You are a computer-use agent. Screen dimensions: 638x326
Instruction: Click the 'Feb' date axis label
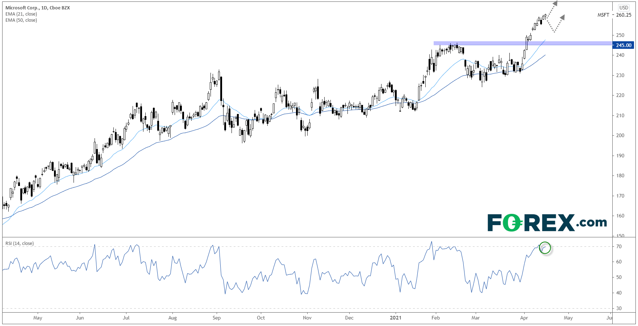[x=435, y=318]
